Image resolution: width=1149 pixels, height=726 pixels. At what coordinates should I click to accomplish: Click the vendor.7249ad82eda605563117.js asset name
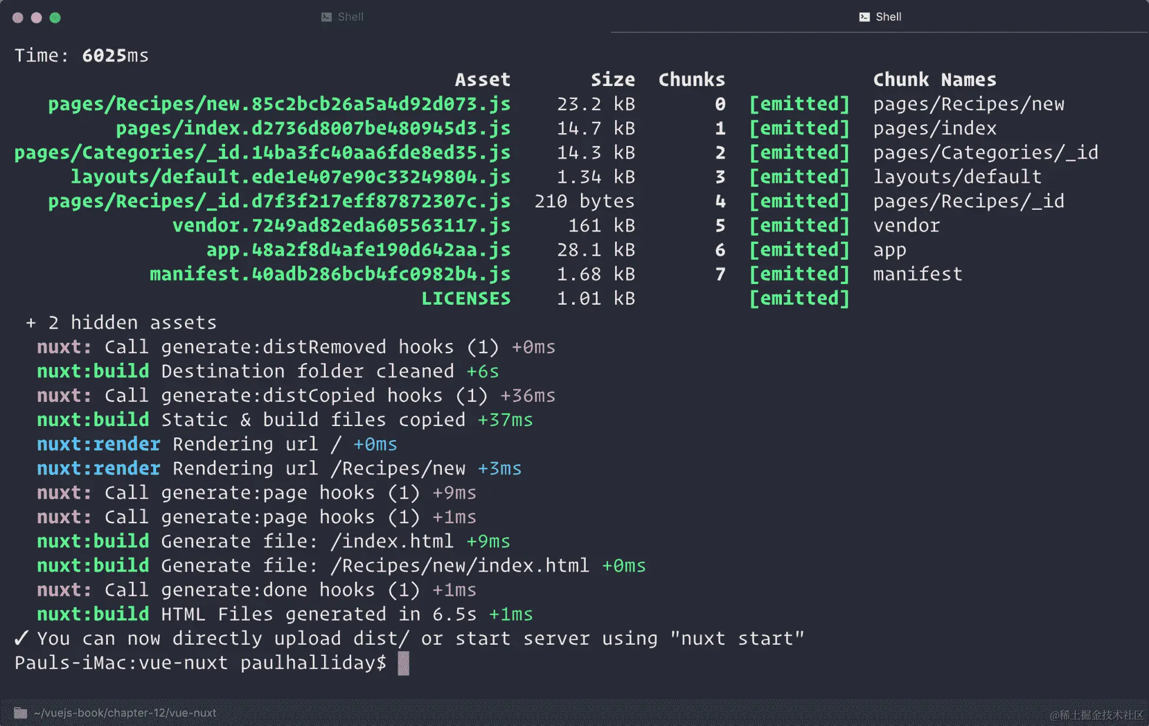[341, 226]
